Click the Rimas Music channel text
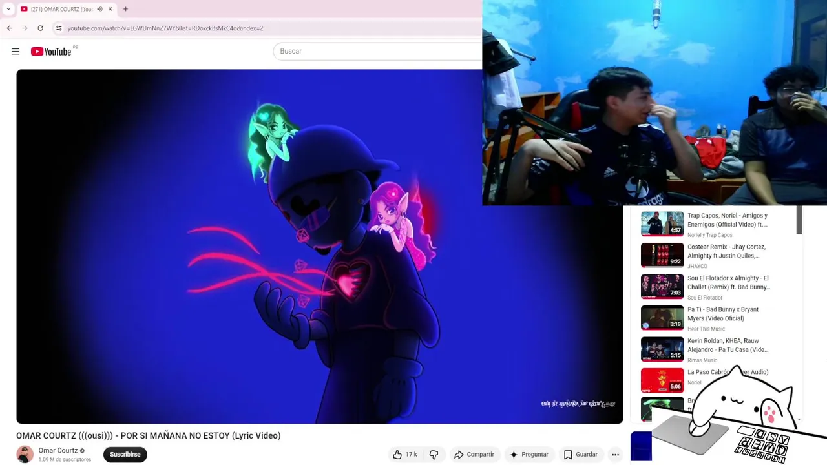 (702, 360)
